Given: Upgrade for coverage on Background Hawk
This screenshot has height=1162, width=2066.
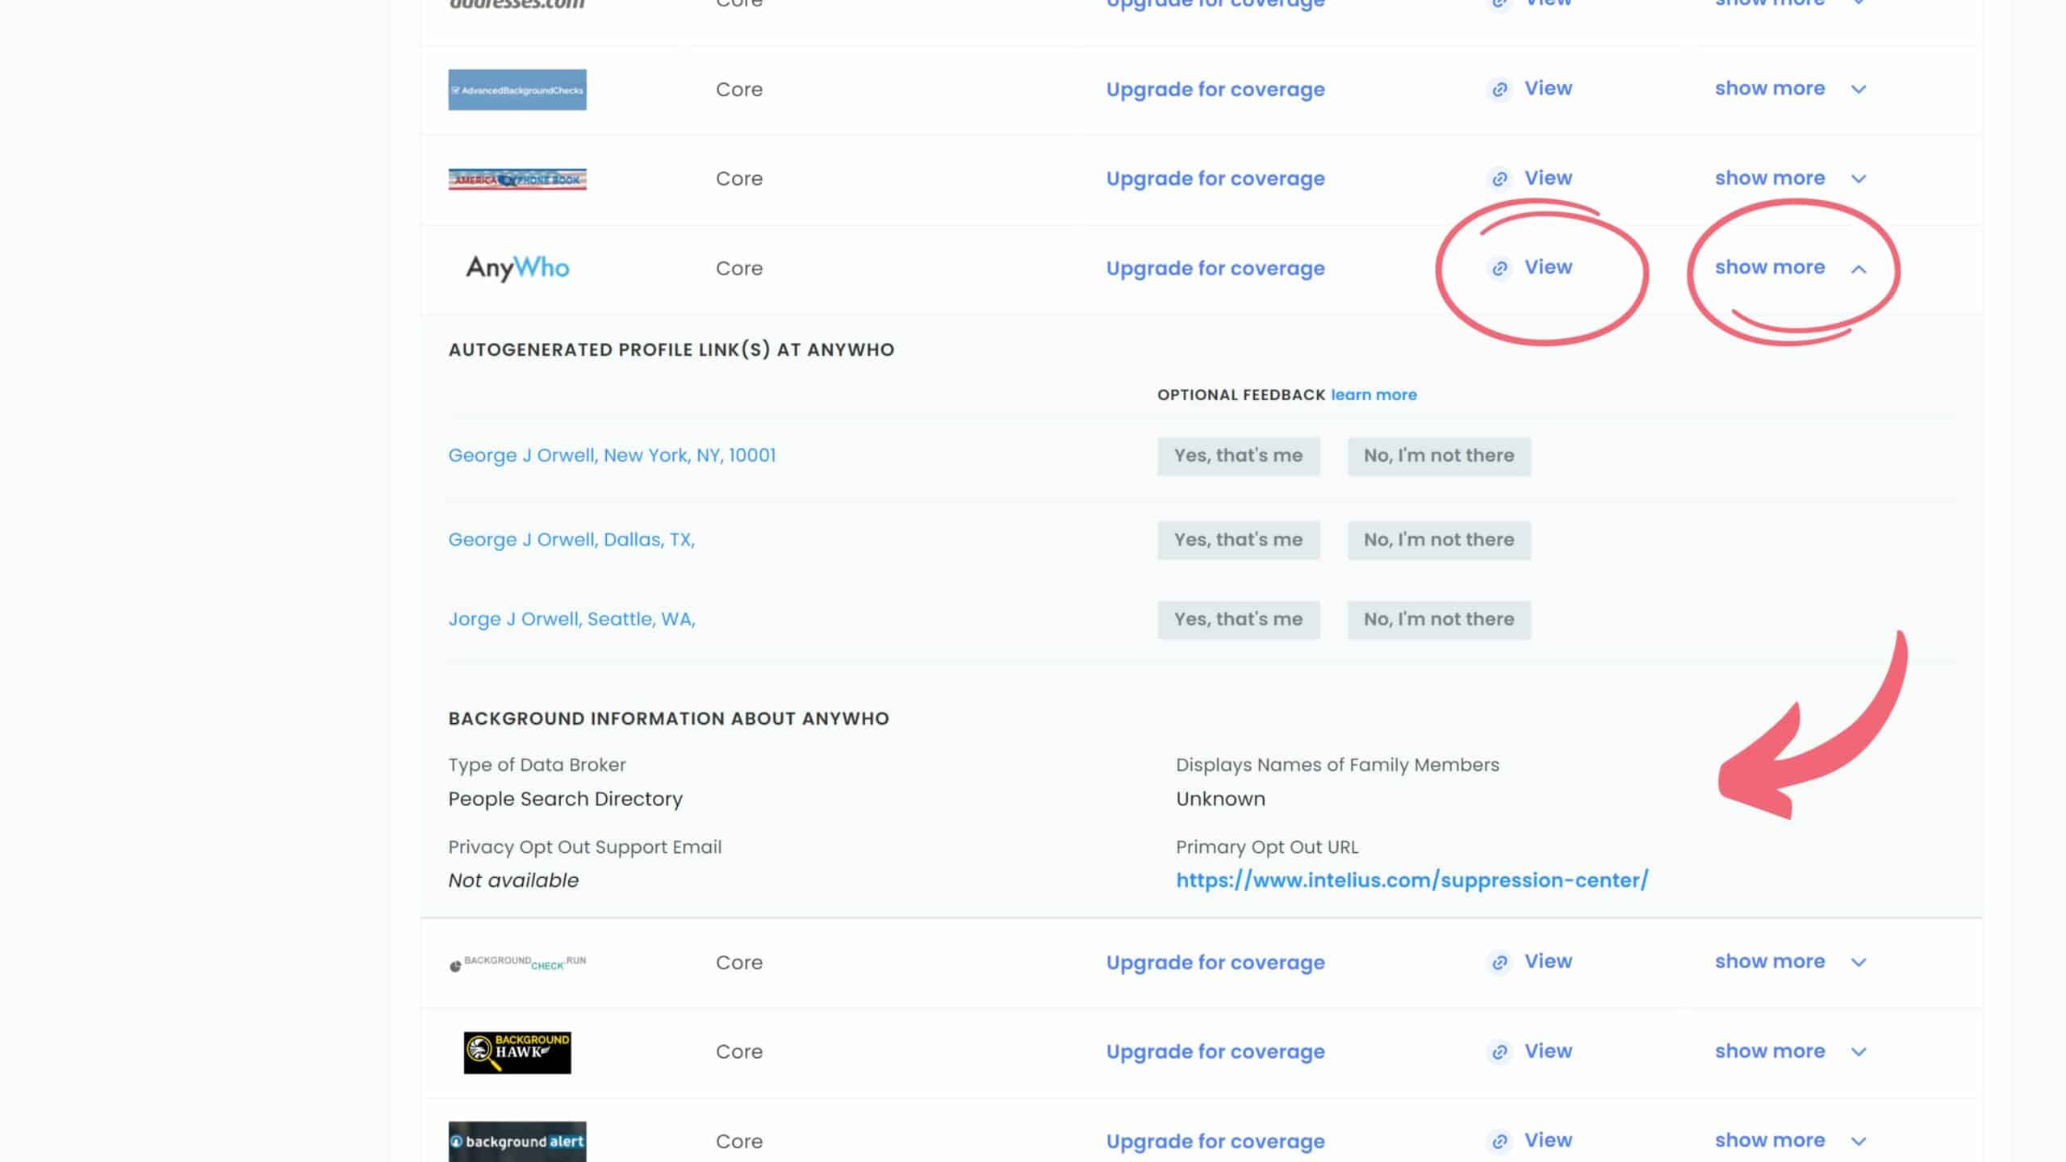Looking at the screenshot, I should pyautogui.click(x=1215, y=1052).
